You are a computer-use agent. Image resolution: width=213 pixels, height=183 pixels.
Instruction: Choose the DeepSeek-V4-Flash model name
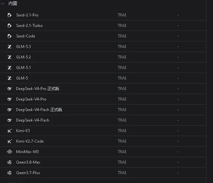pos(33,120)
